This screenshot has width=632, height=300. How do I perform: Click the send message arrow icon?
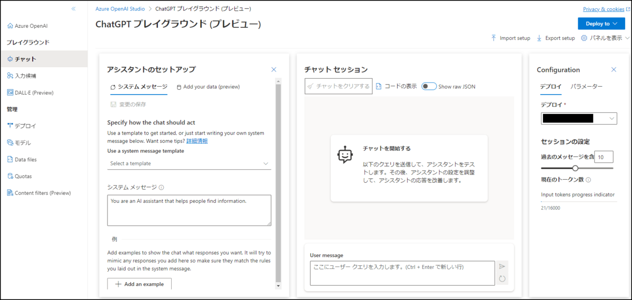(x=502, y=266)
